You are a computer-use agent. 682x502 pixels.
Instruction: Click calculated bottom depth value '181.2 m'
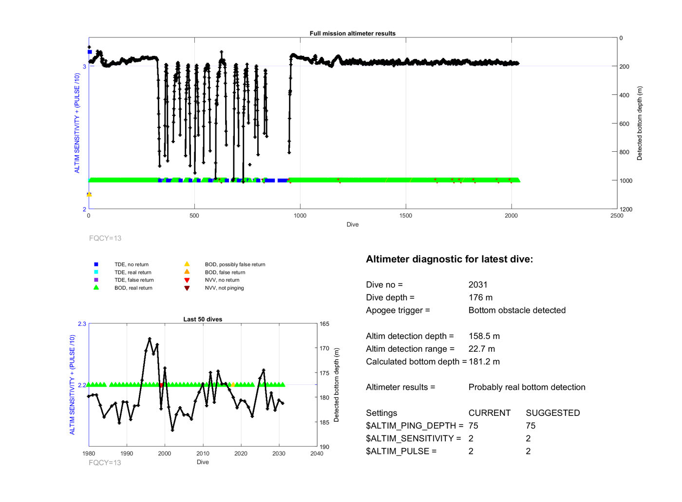pos(484,361)
